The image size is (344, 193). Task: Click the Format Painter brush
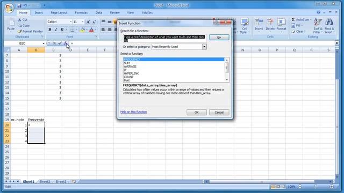tap(19, 32)
